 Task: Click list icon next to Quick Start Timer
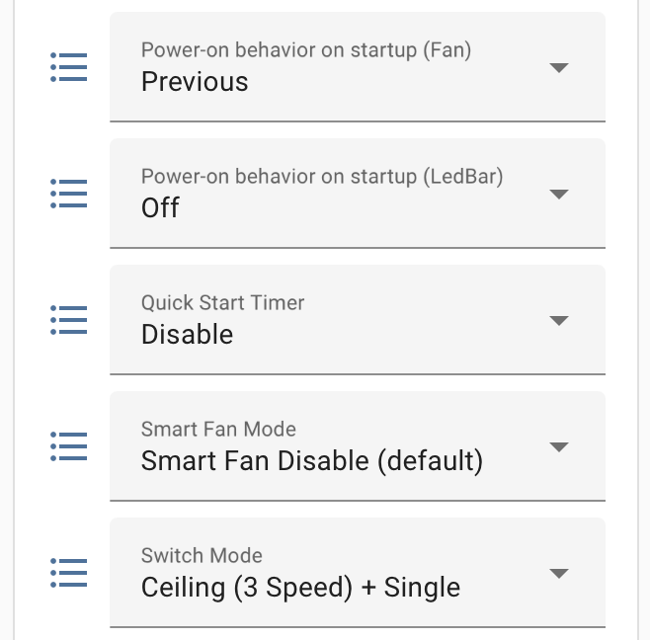pos(69,321)
